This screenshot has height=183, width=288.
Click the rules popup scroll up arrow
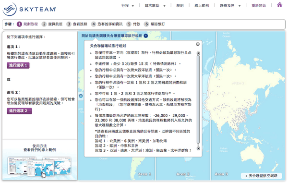click(198, 53)
